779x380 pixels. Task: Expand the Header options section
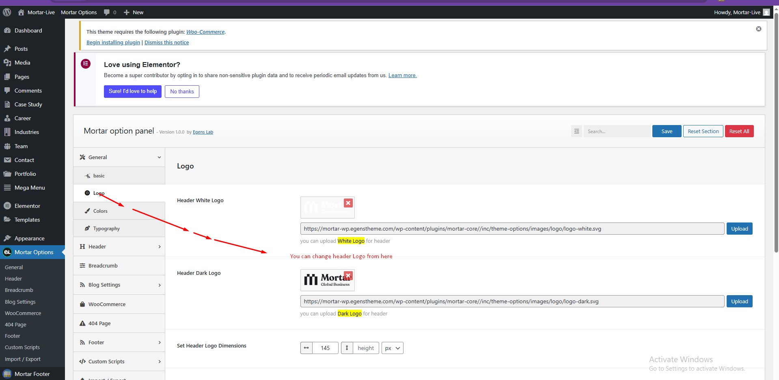pyautogui.click(x=119, y=246)
